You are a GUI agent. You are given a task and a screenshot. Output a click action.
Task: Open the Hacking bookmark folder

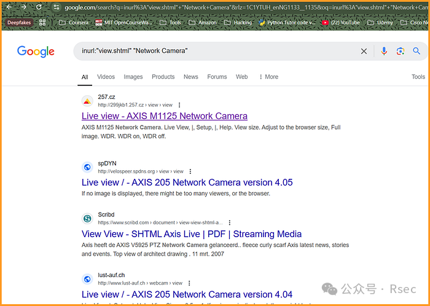coord(238,23)
